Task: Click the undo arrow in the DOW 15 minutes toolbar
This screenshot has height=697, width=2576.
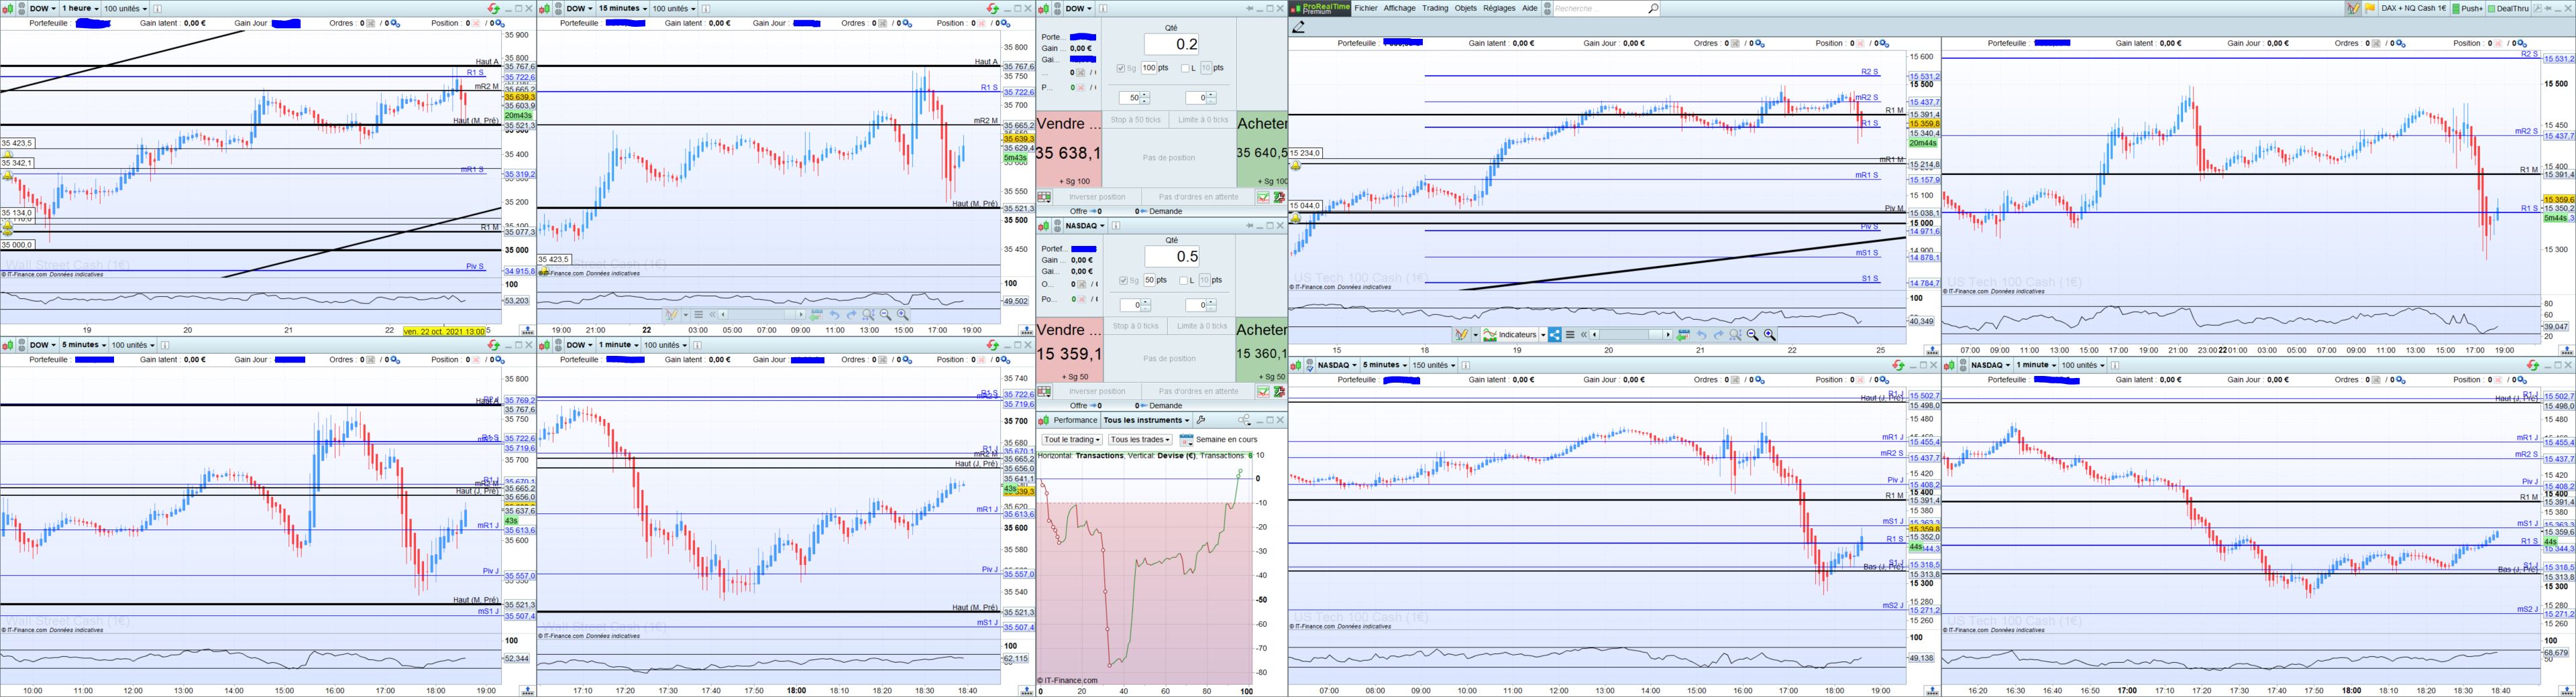Action: (x=834, y=314)
